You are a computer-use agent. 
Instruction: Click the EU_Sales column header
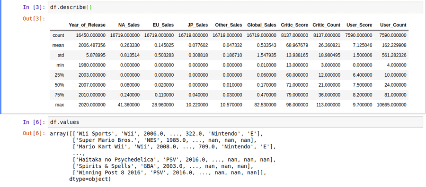pos(163,25)
